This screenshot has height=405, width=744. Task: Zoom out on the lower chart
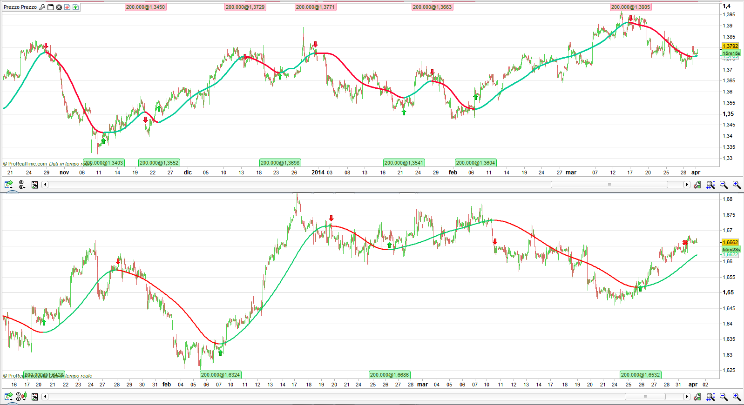pos(724,397)
